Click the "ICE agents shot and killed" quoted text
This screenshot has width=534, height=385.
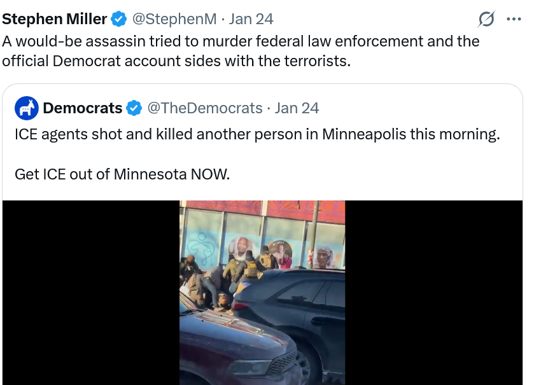point(256,135)
